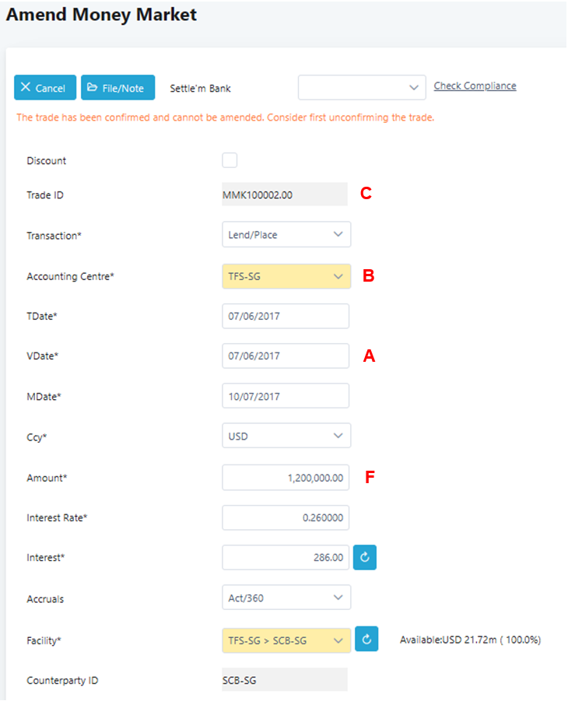Click the Trade ID field
Image resolution: width=568 pixels, height=701 pixels.
coord(285,195)
